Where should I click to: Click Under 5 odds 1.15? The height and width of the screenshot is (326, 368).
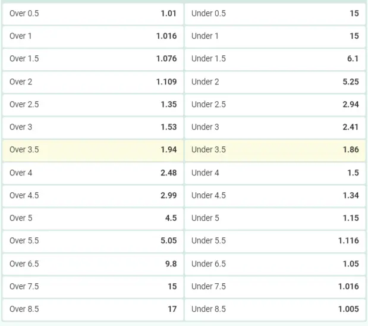click(x=275, y=218)
